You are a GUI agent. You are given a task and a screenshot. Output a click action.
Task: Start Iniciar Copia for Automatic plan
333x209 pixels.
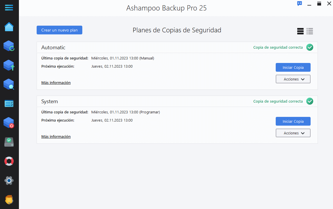pyautogui.click(x=293, y=67)
